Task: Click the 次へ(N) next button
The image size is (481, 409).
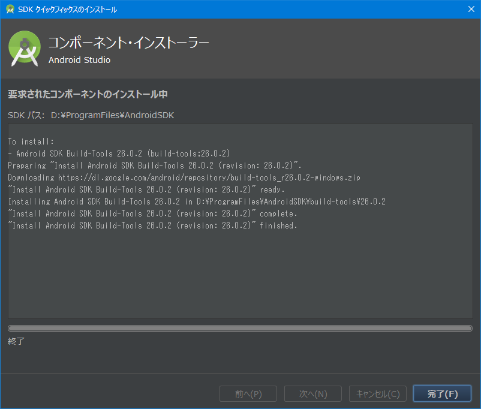Action: pos(313,393)
